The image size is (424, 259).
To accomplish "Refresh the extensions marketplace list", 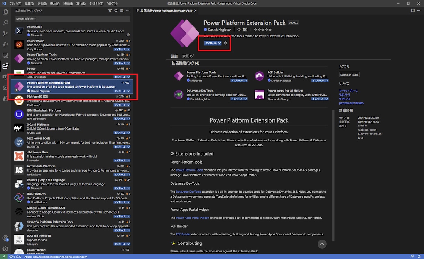I will (x=116, y=11).
